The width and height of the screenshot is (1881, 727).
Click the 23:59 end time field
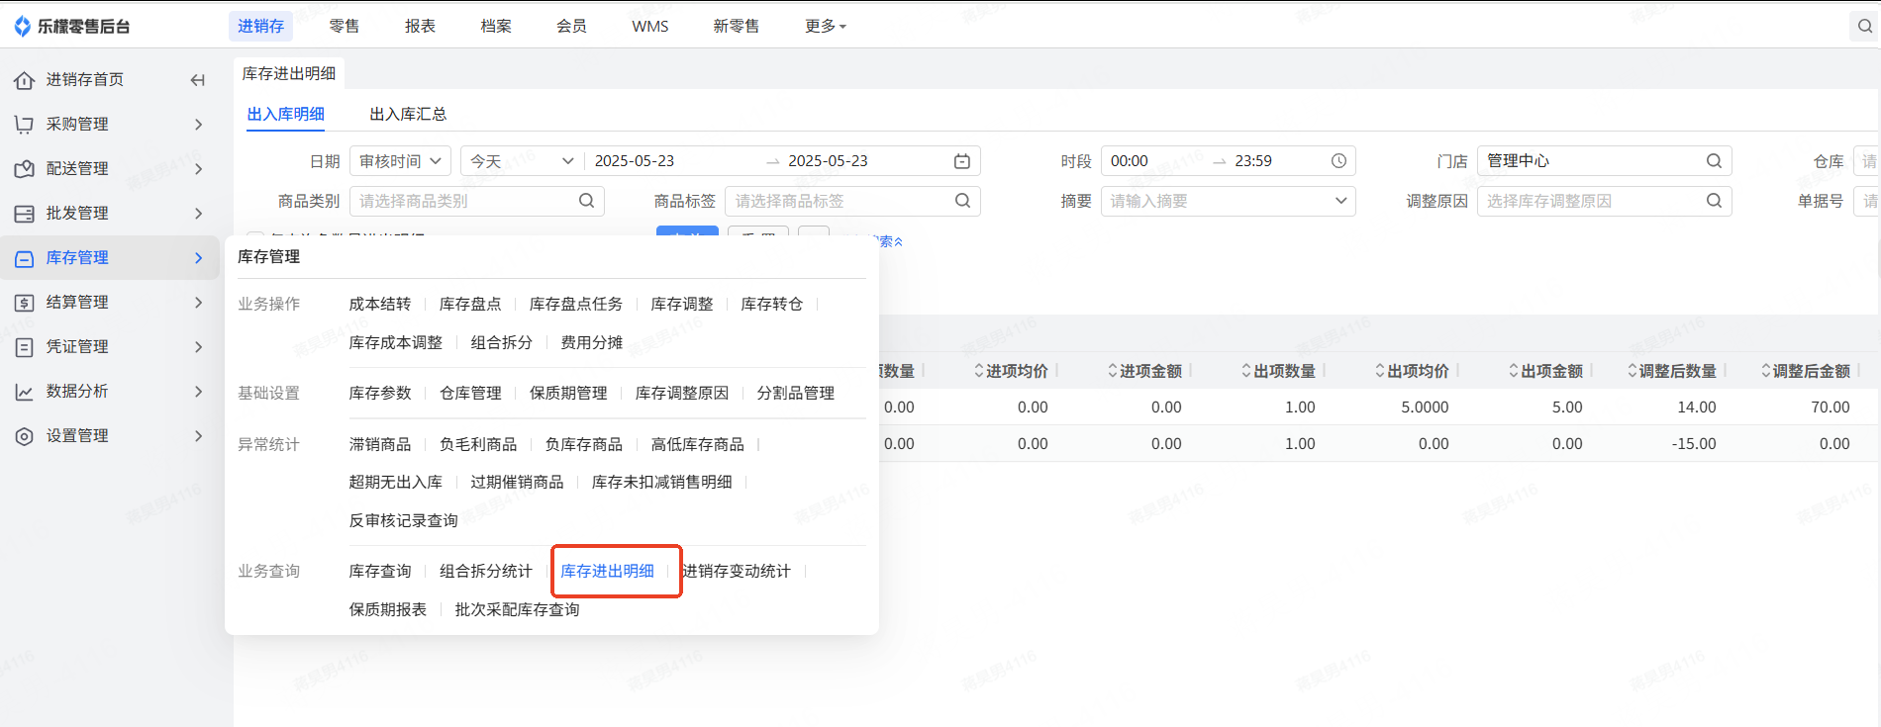tap(1253, 161)
